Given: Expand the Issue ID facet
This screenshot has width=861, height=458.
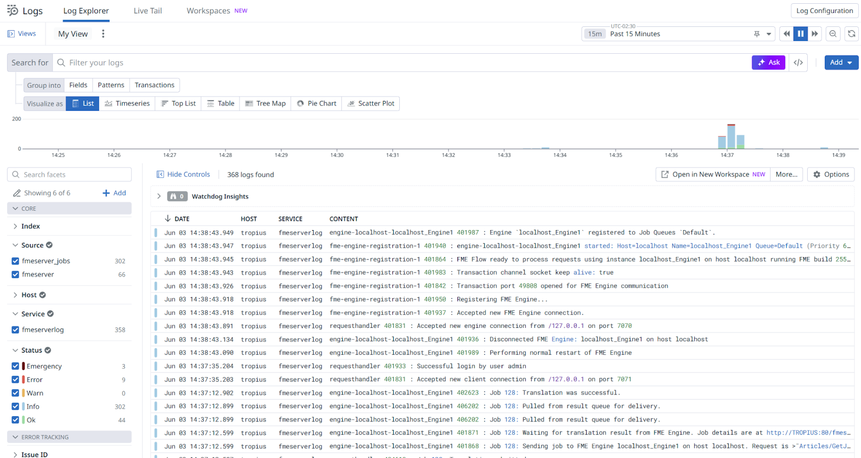Looking at the screenshot, I should [x=15, y=455].
